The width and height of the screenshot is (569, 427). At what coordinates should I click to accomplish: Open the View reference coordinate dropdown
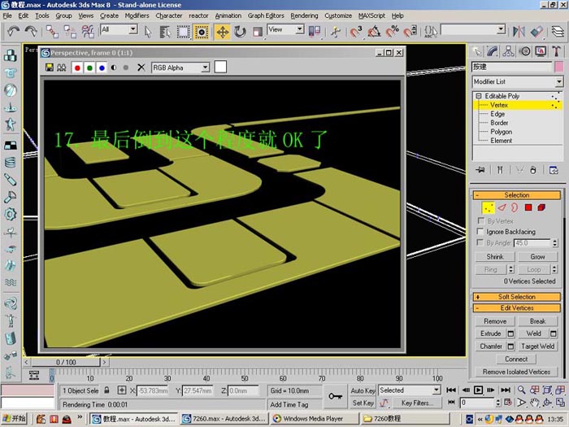coord(300,29)
